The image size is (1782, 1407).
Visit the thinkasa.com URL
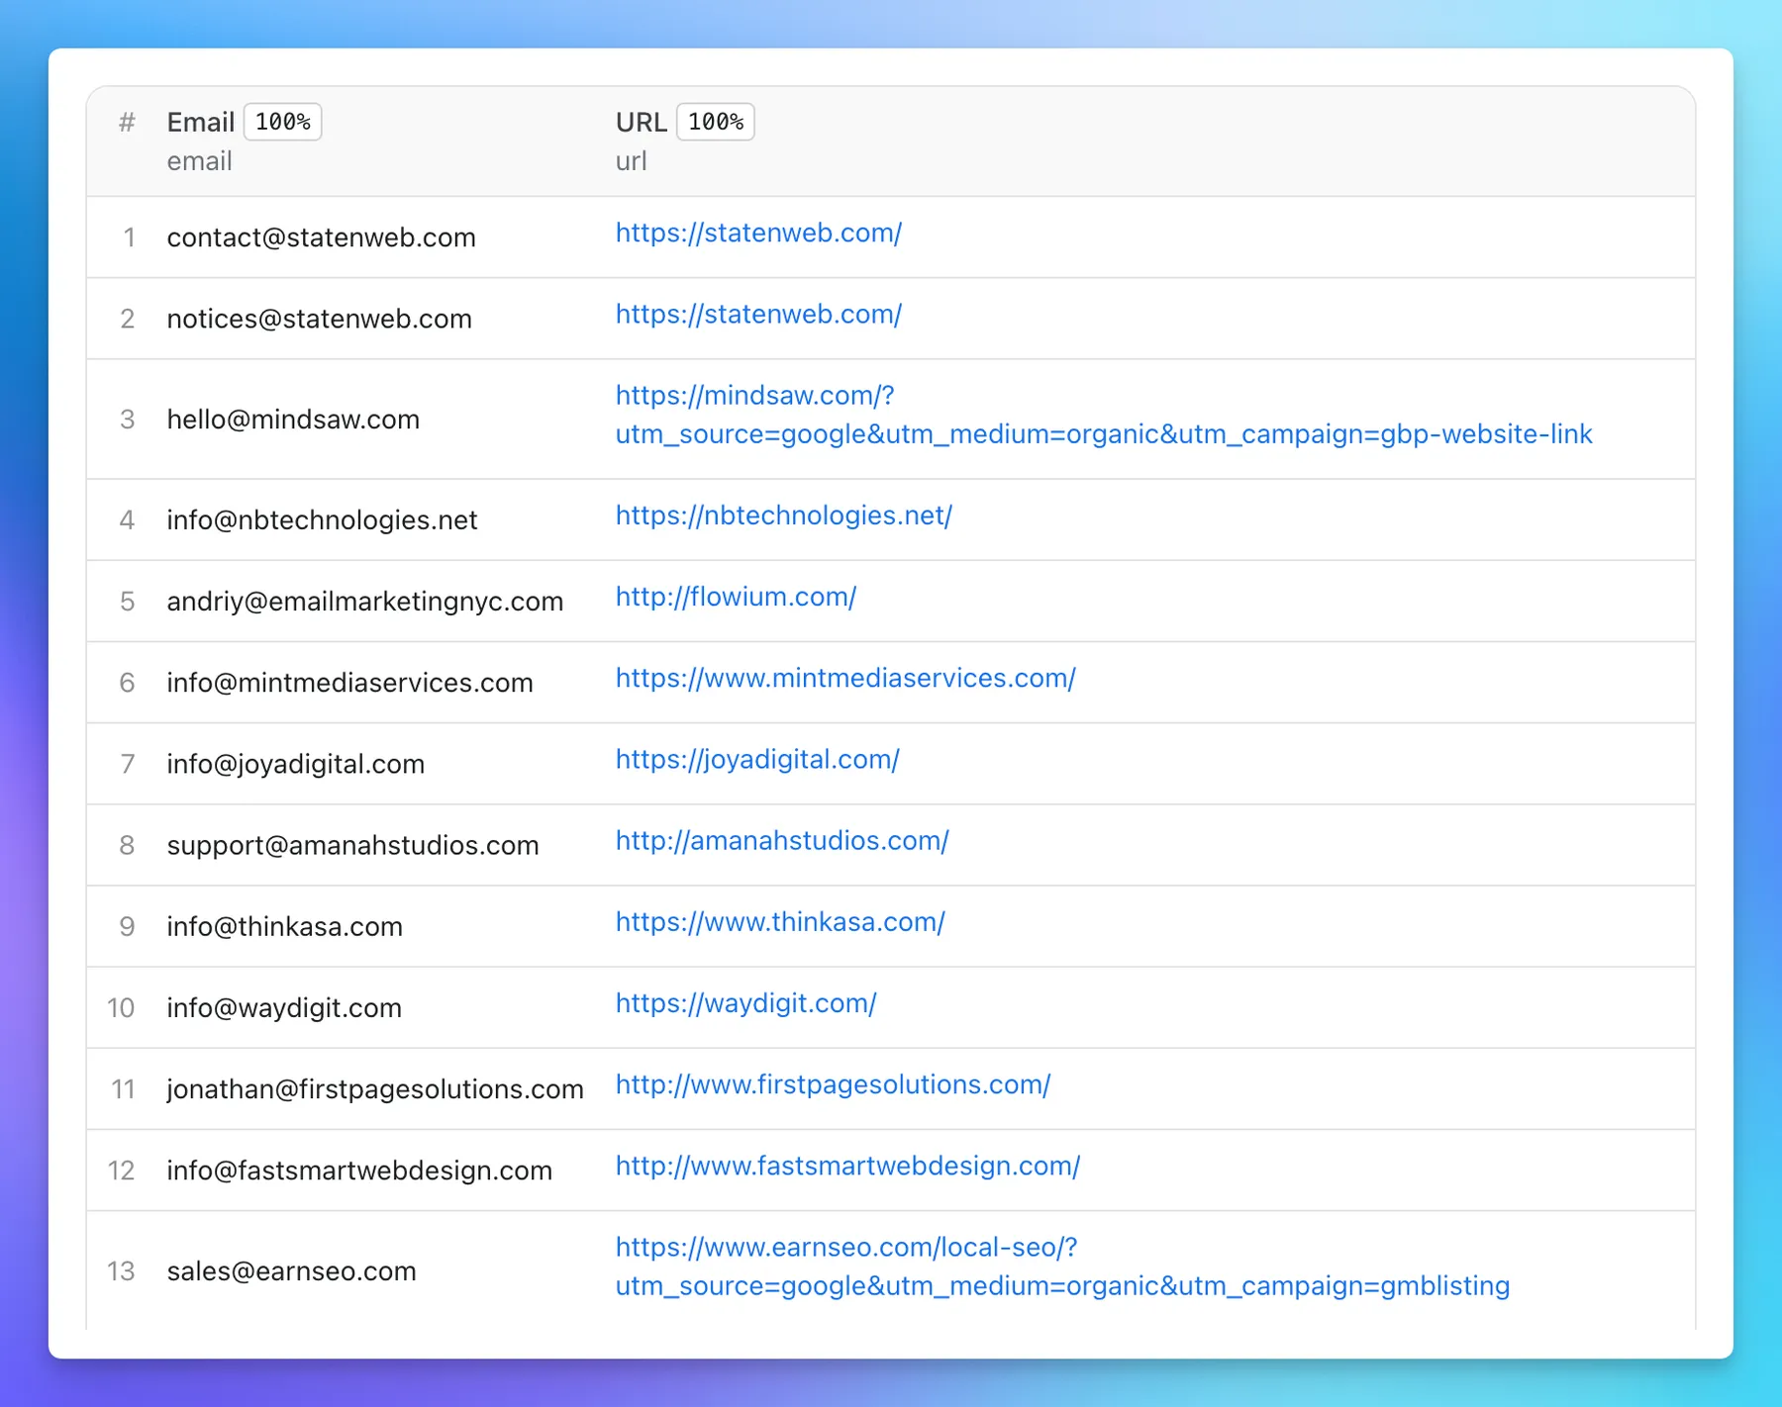click(779, 922)
